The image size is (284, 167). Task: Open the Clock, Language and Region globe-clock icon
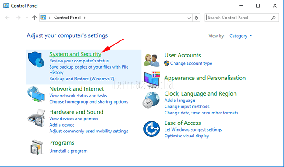(x=151, y=100)
